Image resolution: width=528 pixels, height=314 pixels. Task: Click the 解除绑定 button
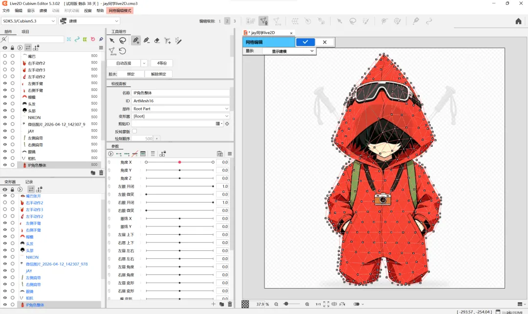coord(158,74)
